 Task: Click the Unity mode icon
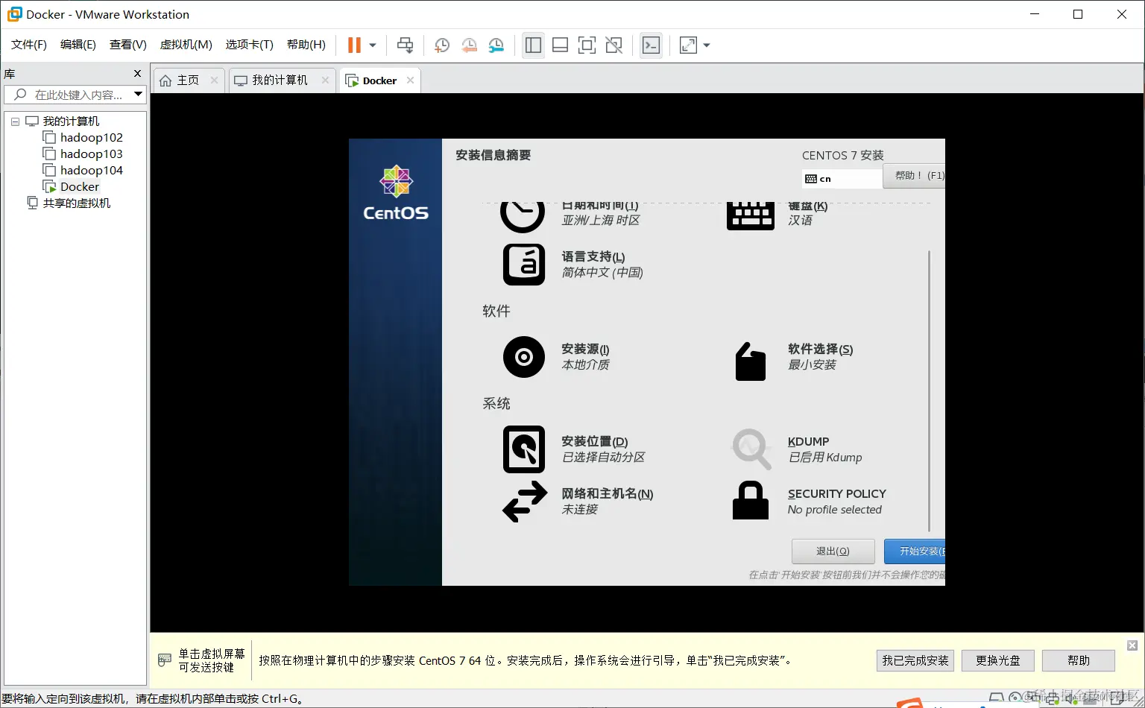pos(613,45)
